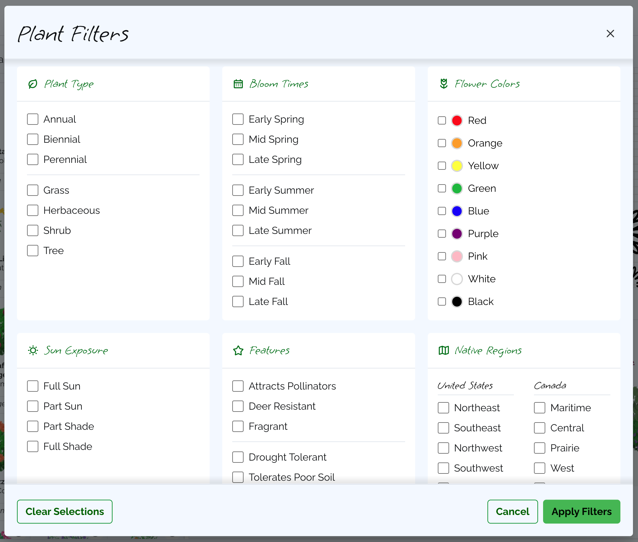Click the leaf icon beside Plant Type
638x542 pixels.
[x=33, y=84]
